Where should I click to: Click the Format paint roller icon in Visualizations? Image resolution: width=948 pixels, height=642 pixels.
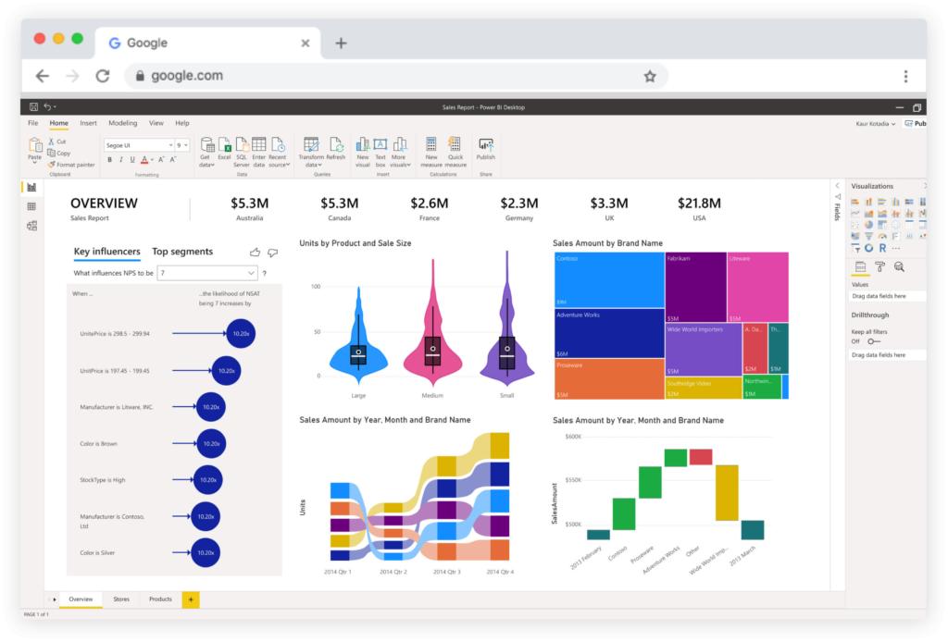coord(879,267)
